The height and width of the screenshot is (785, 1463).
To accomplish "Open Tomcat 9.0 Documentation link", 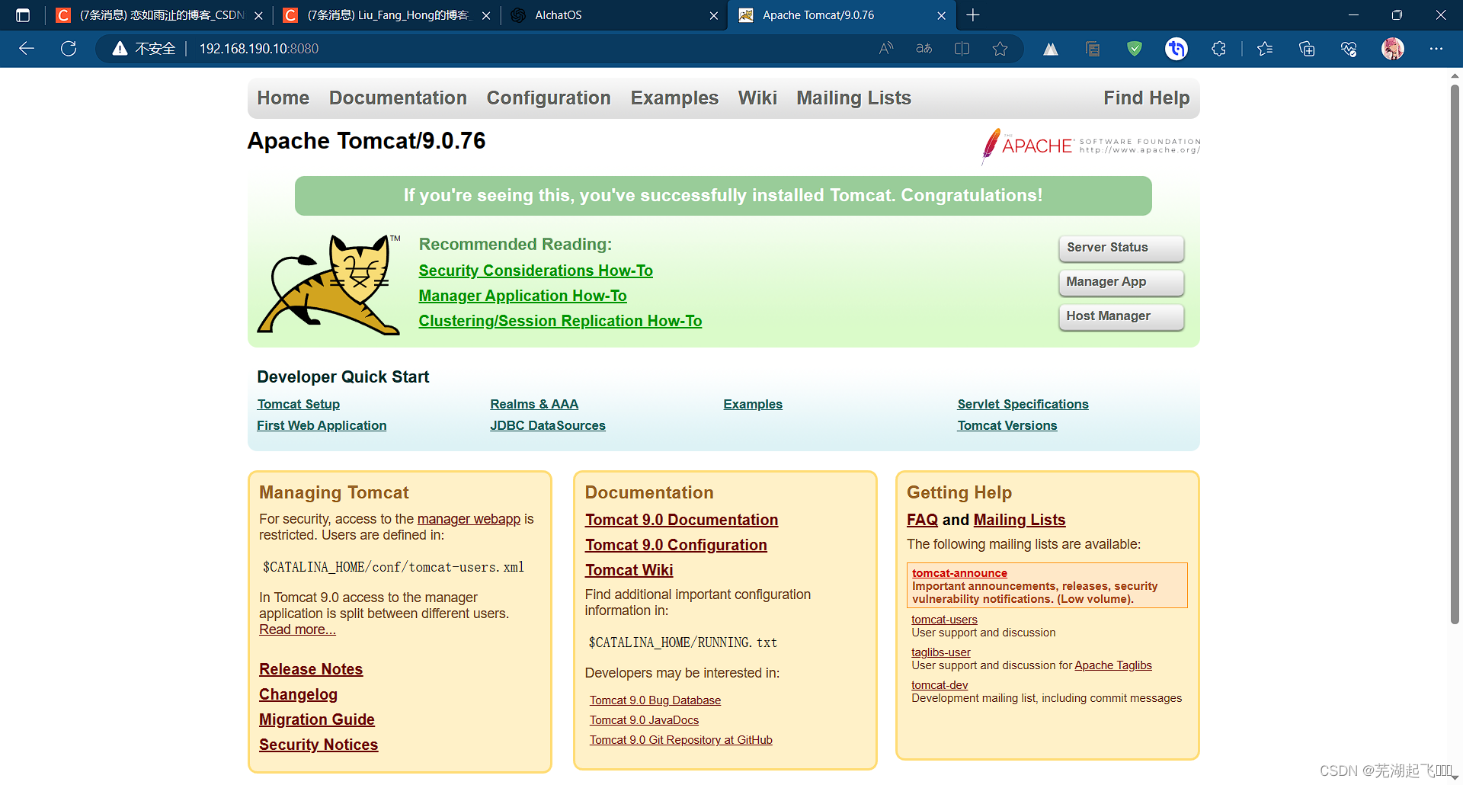I will click(681, 520).
